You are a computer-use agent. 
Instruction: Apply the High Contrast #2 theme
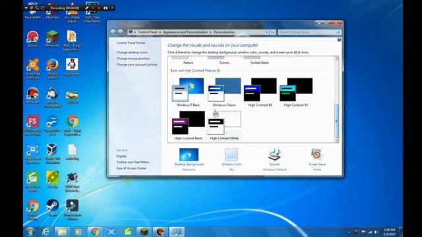(x=296, y=92)
